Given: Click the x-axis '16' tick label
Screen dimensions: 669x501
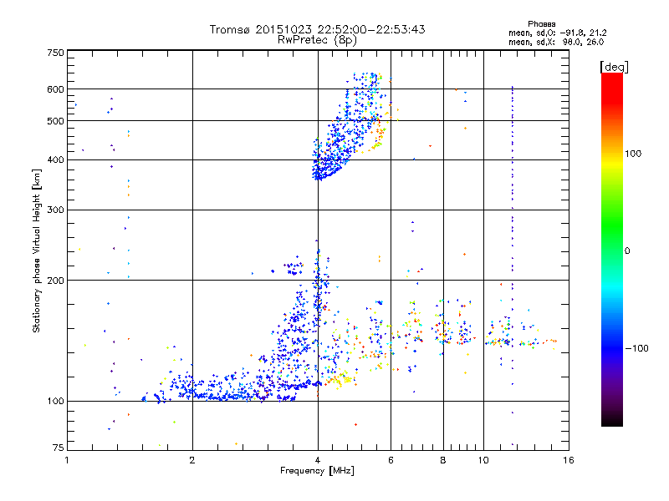Looking at the screenshot, I should point(569,460).
